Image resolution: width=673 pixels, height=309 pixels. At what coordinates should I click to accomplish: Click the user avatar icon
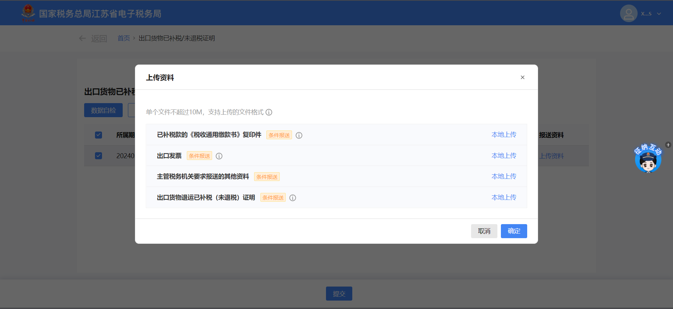click(x=628, y=14)
